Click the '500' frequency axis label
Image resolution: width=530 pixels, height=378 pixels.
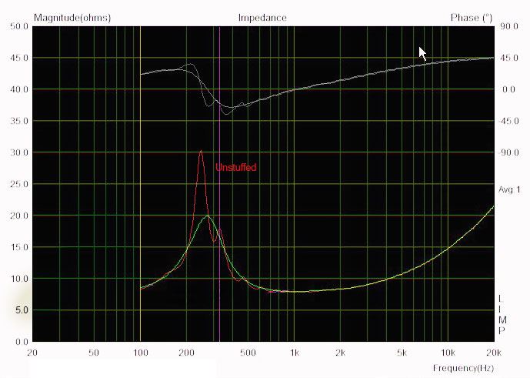coord(248,353)
